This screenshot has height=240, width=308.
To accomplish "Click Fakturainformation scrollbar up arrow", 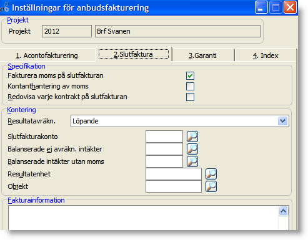I will click(x=283, y=211).
